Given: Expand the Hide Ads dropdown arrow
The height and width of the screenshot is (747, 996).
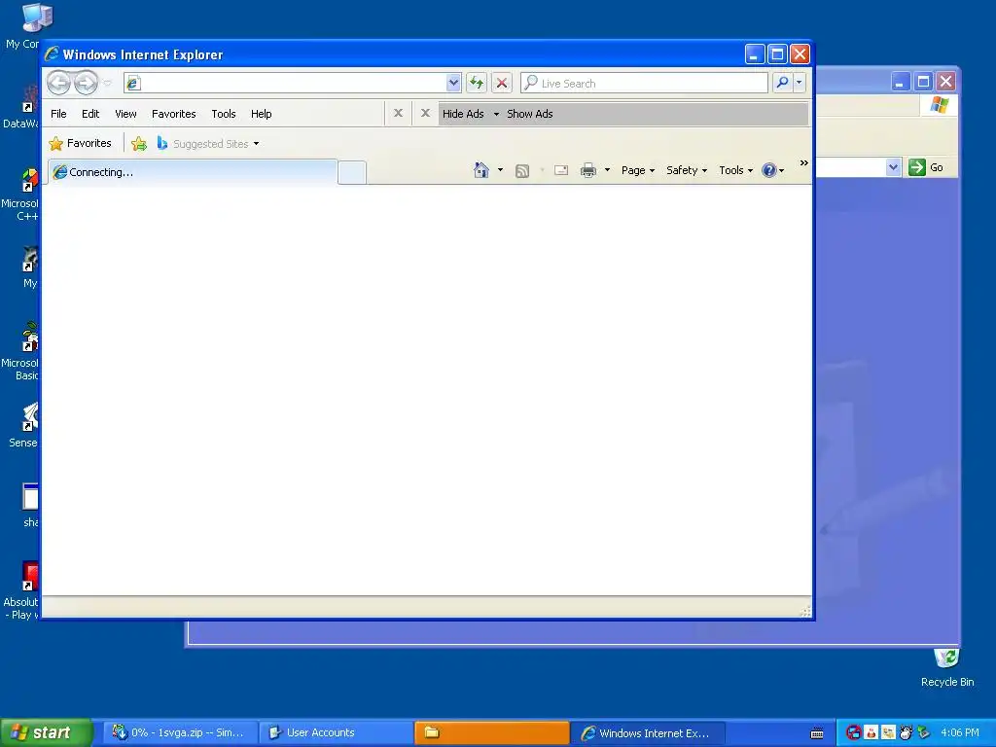Looking at the screenshot, I should [496, 115].
